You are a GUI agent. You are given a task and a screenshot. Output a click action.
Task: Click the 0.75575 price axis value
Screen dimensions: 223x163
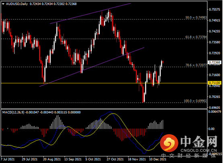click(x=215, y=10)
